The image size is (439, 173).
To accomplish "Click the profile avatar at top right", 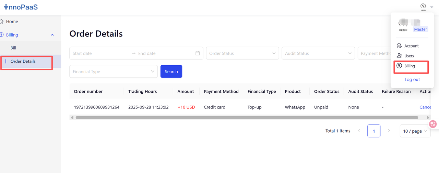I will tap(423, 6).
